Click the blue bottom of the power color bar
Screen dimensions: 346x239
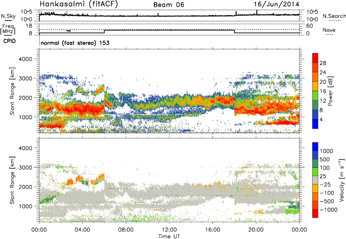point(315,124)
